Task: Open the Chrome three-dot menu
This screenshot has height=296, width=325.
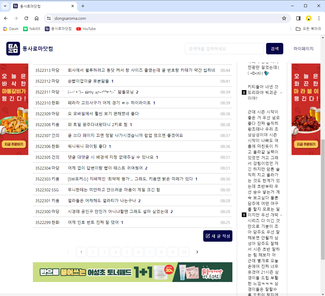Action: click(x=319, y=18)
